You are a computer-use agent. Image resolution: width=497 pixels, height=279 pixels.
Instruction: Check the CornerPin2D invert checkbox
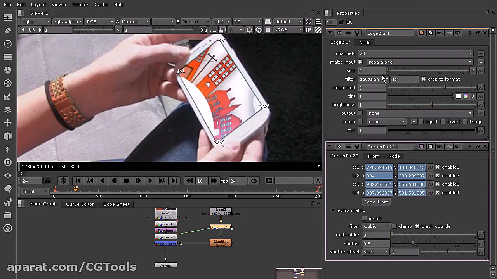(364, 219)
